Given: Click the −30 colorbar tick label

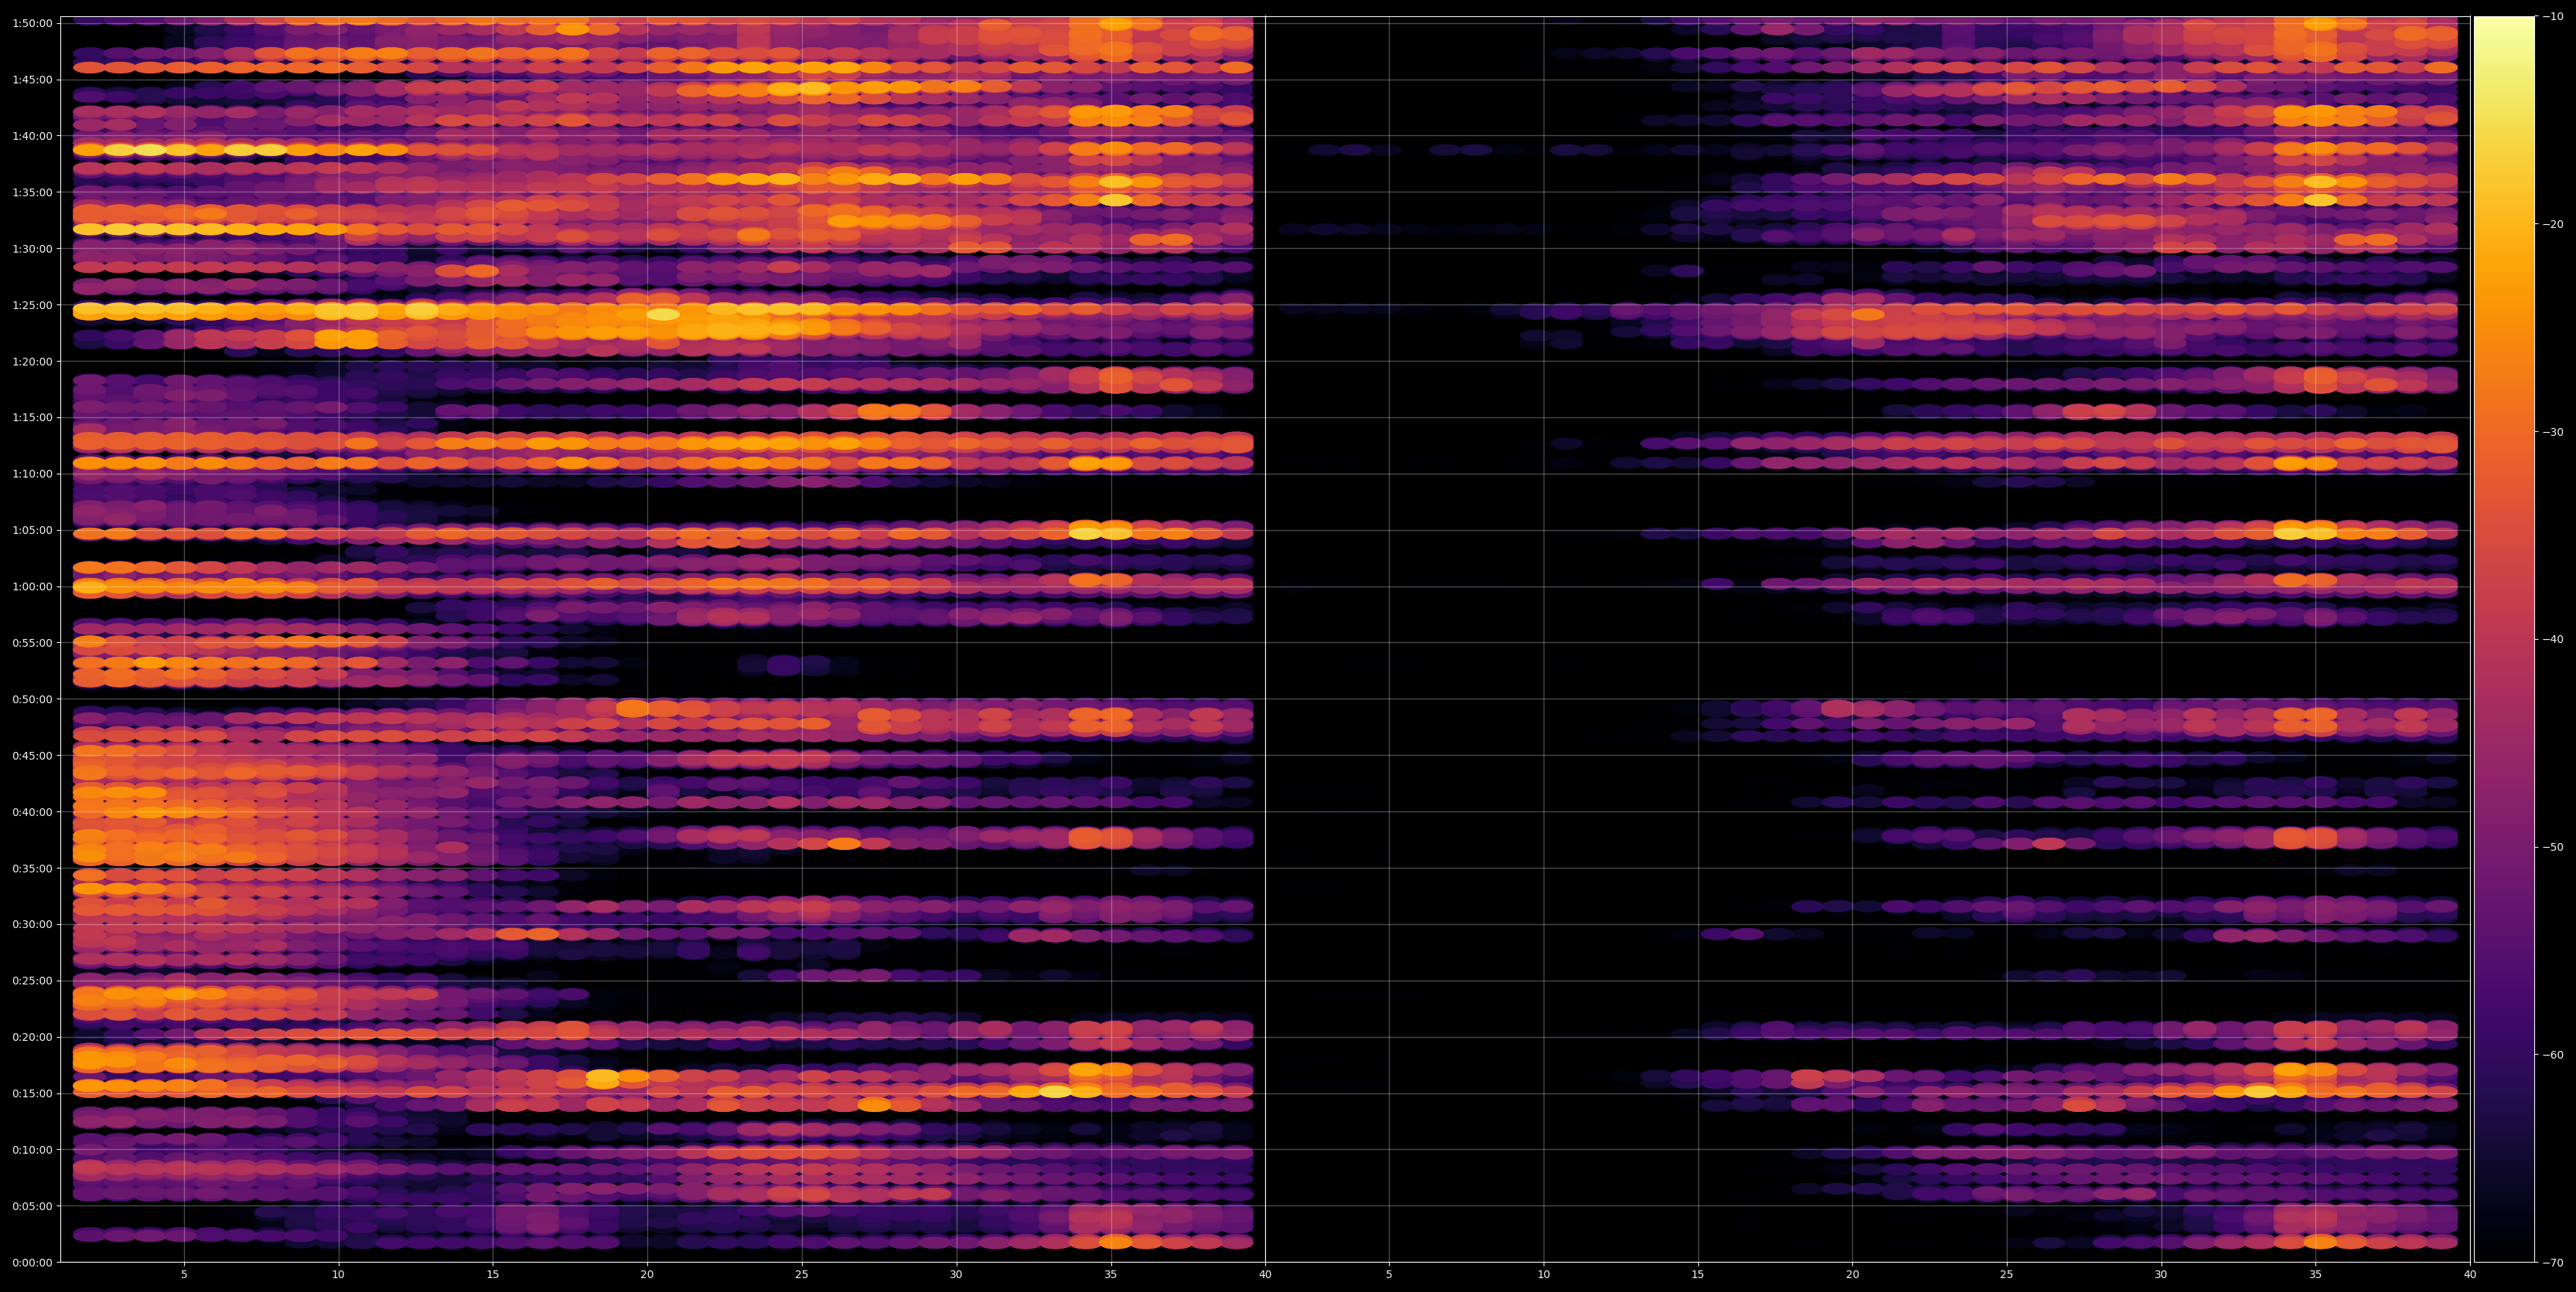Looking at the screenshot, I should point(2551,432).
